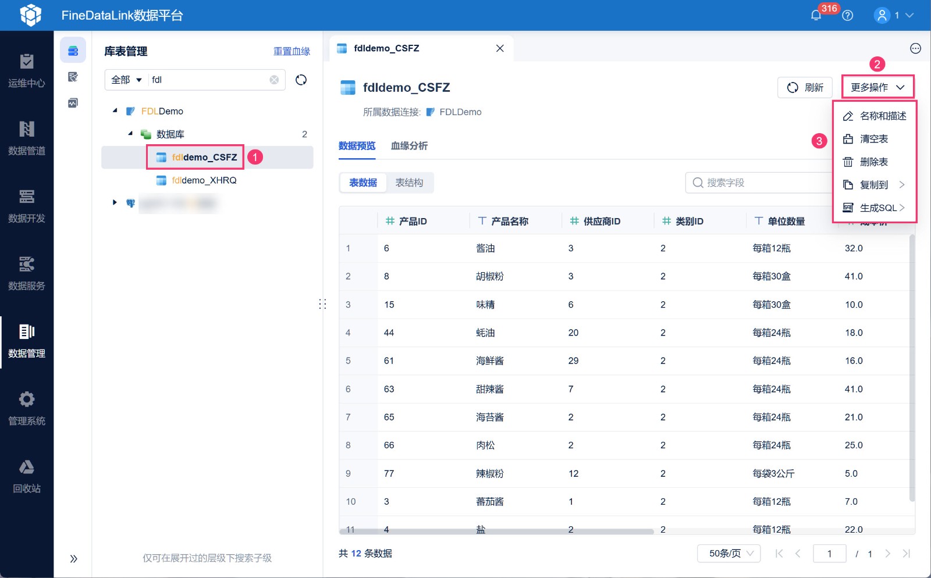The height and width of the screenshot is (578, 931).
Task: Open the help question mark icon
Action: (848, 16)
